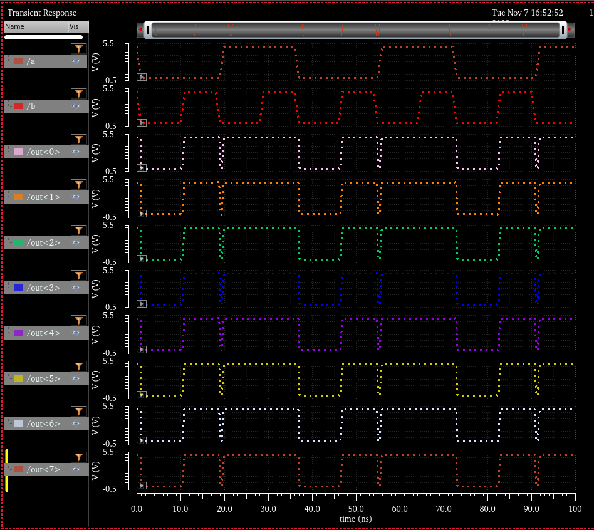Select the /out<7> signal name
594x530 pixels.
pyautogui.click(x=44, y=469)
